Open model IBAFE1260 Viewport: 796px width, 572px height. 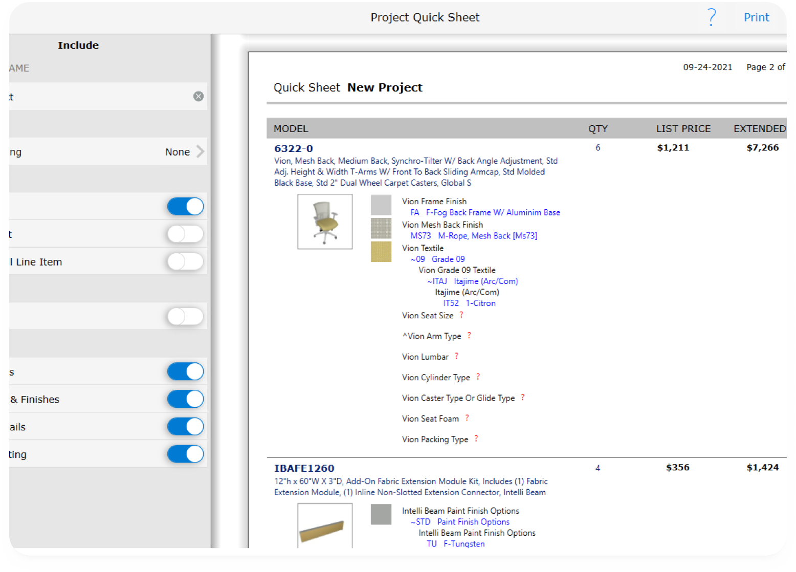pyautogui.click(x=304, y=468)
